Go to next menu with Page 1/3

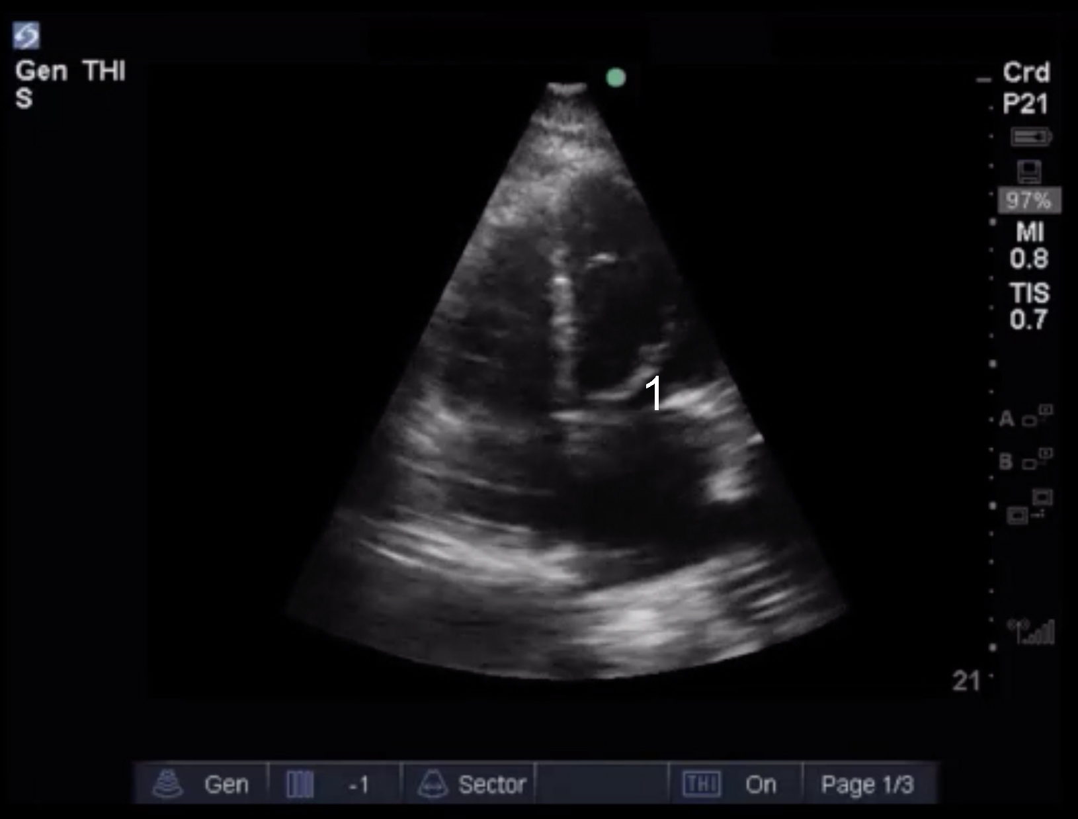click(x=867, y=785)
